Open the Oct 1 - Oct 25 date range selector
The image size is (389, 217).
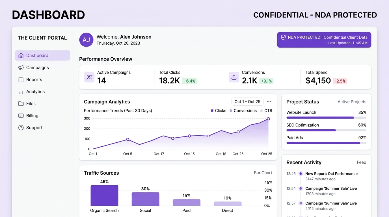coord(247,102)
